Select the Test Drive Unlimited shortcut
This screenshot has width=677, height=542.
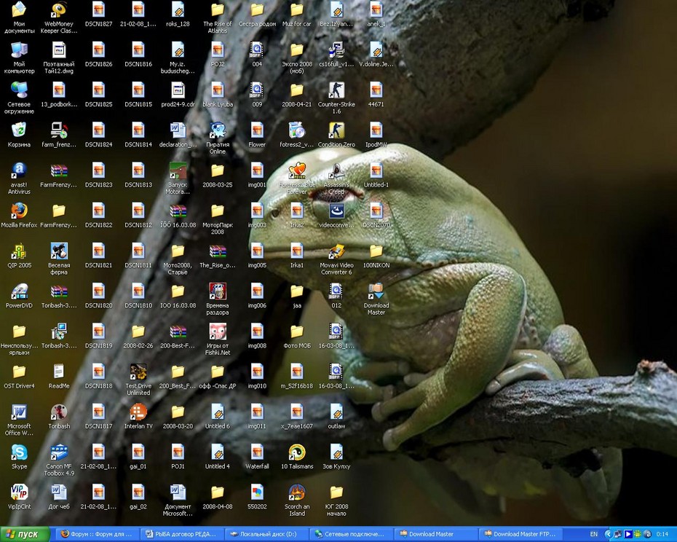138,380
